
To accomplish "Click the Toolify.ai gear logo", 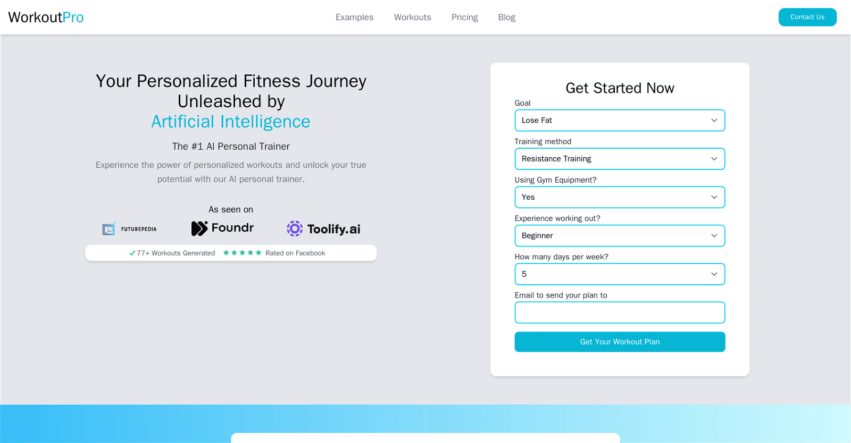I will [294, 228].
